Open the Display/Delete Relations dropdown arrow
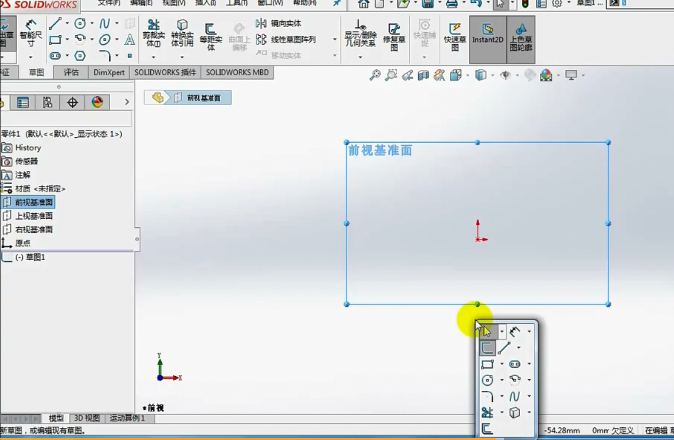 [360, 57]
